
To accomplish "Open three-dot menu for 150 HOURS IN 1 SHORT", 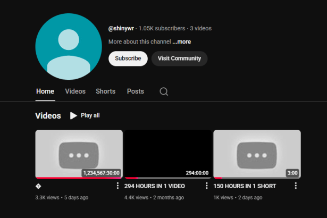I will 296,186.
